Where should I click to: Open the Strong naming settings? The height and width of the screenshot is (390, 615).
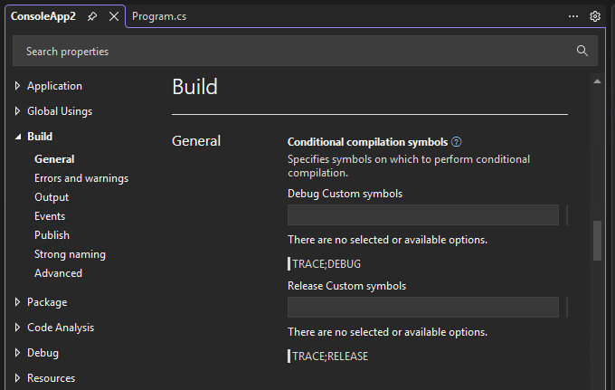tap(70, 254)
